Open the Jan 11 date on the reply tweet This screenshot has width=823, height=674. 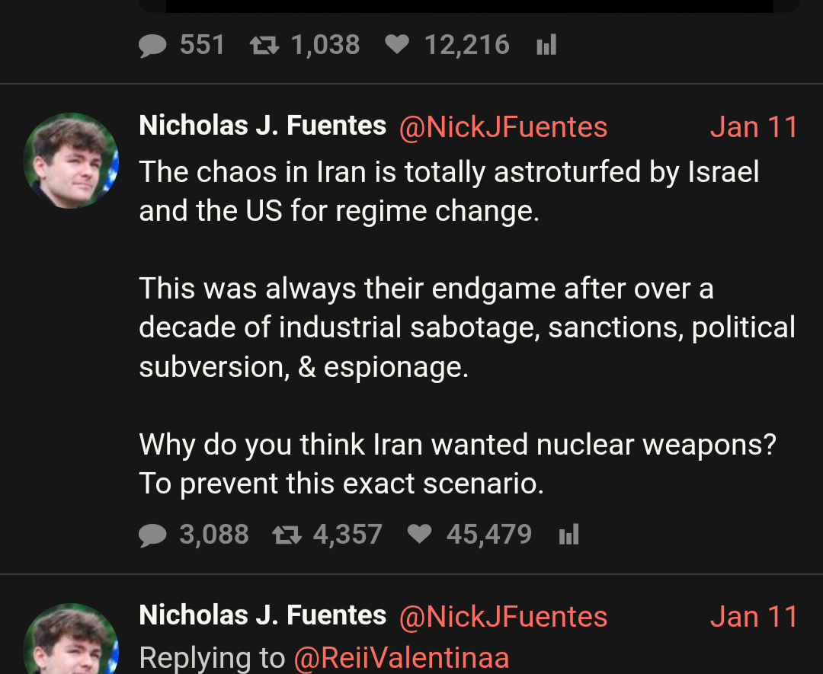pos(754,617)
